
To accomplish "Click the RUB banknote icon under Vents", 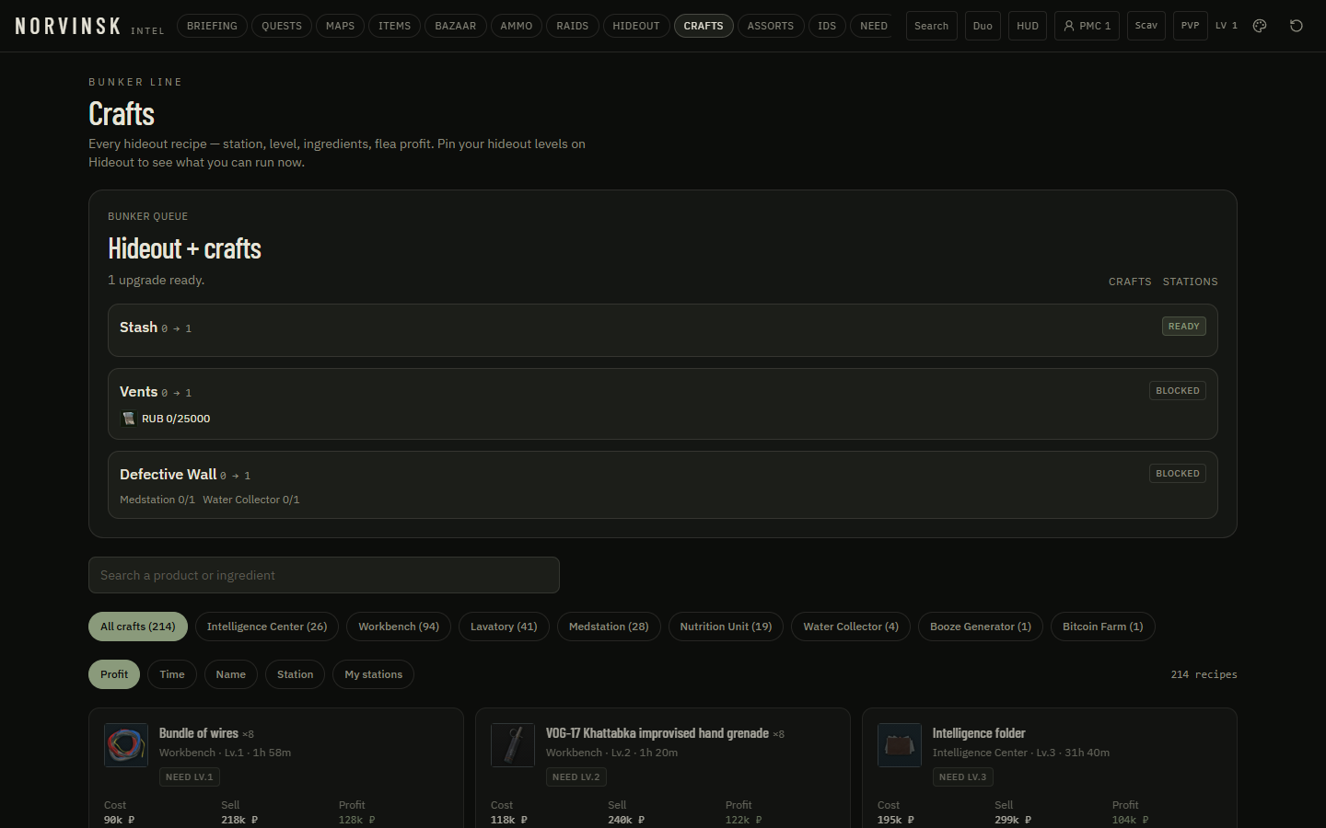I will [129, 419].
